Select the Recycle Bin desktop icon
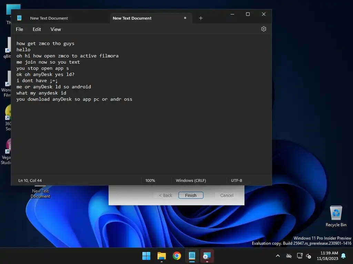The height and width of the screenshot is (264, 353). pos(336,216)
